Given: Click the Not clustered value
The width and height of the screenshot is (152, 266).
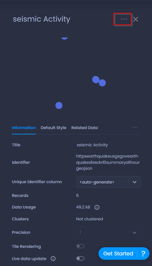Looking at the screenshot, I should click(90, 219).
